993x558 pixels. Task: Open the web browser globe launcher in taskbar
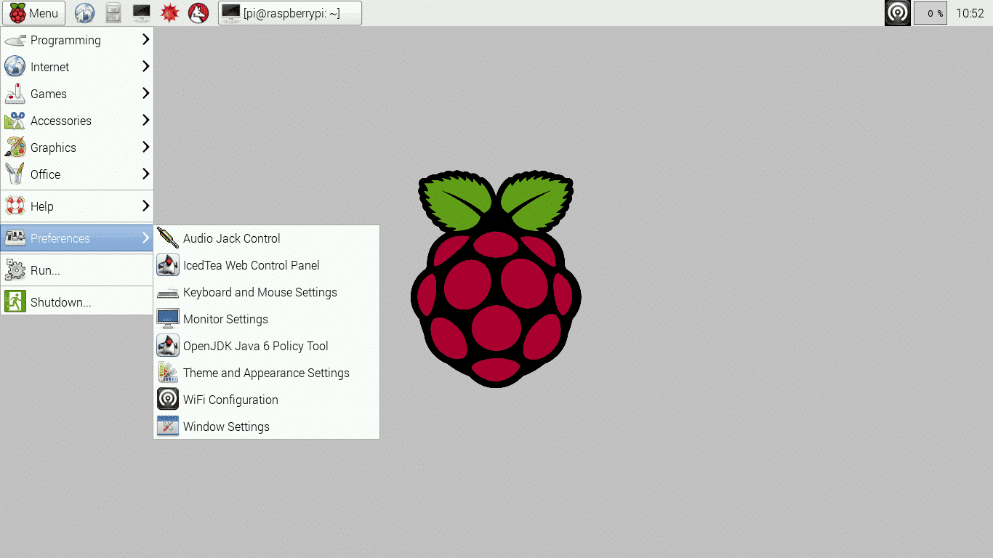85,13
